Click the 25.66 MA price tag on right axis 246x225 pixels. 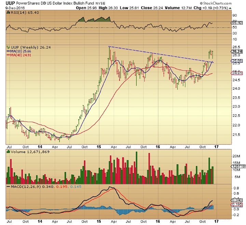pyautogui.click(x=237, y=61)
